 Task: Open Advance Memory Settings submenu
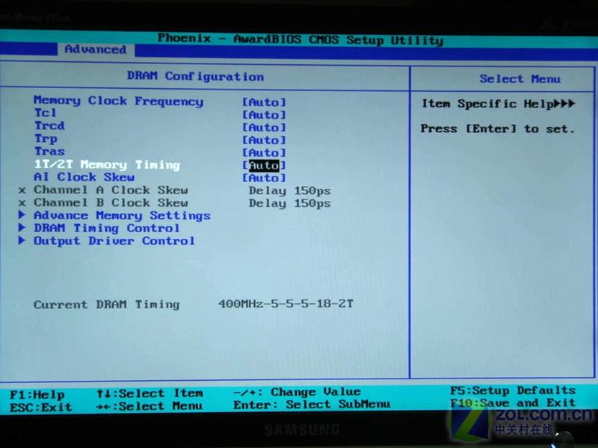[x=122, y=216]
